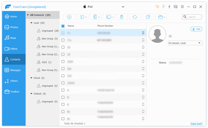The image size is (208, 128).
Task: Open export to device toolbar button
Action: [x=96, y=17]
